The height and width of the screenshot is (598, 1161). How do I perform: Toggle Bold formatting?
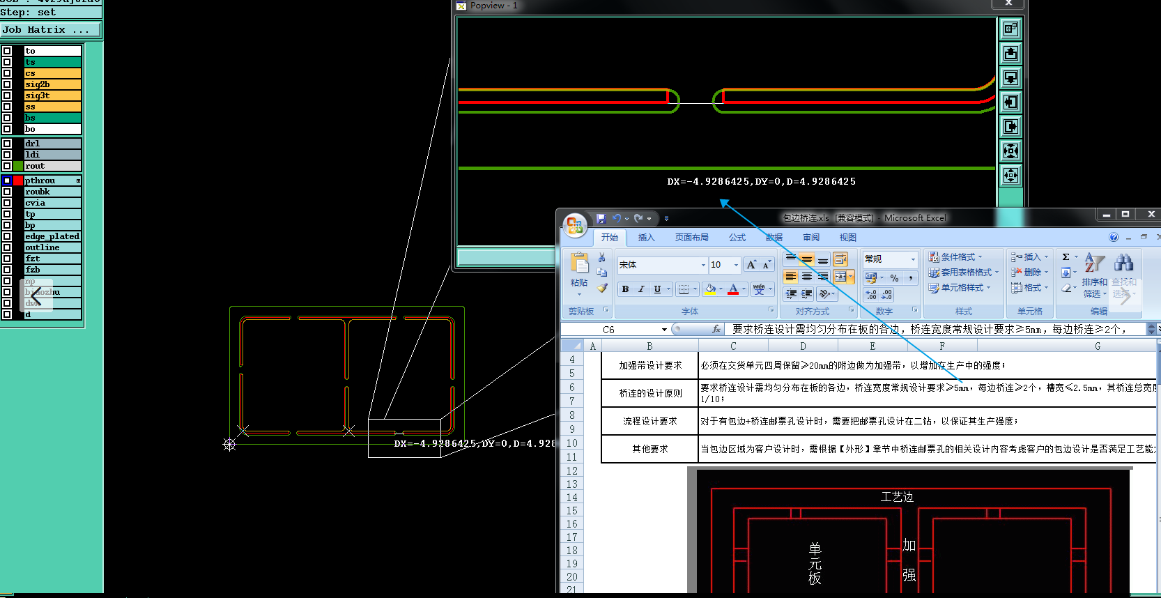625,289
